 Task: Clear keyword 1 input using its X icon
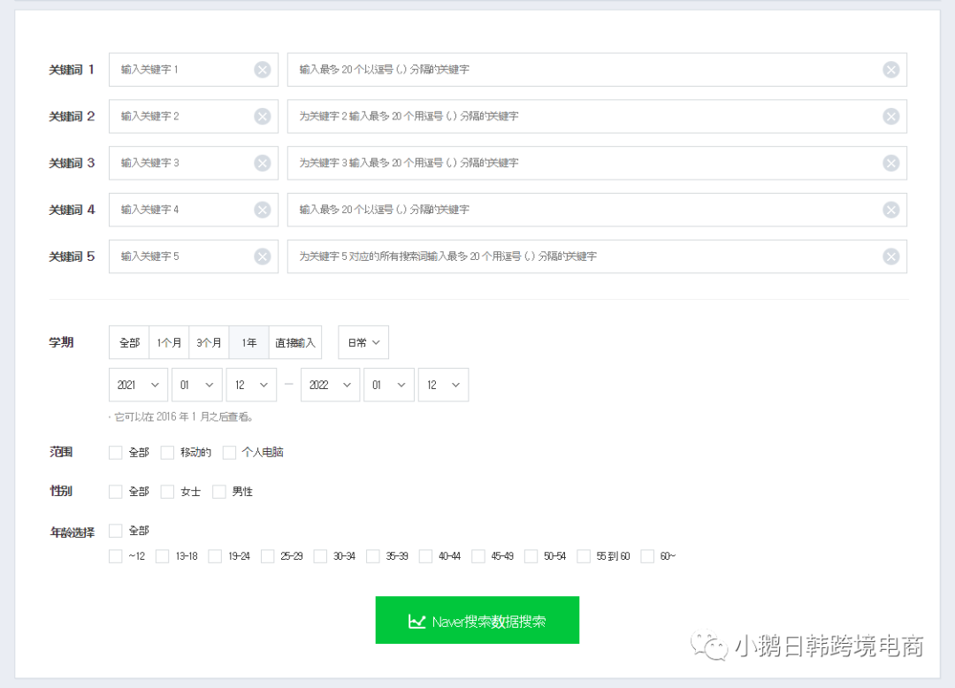click(x=262, y=69)
